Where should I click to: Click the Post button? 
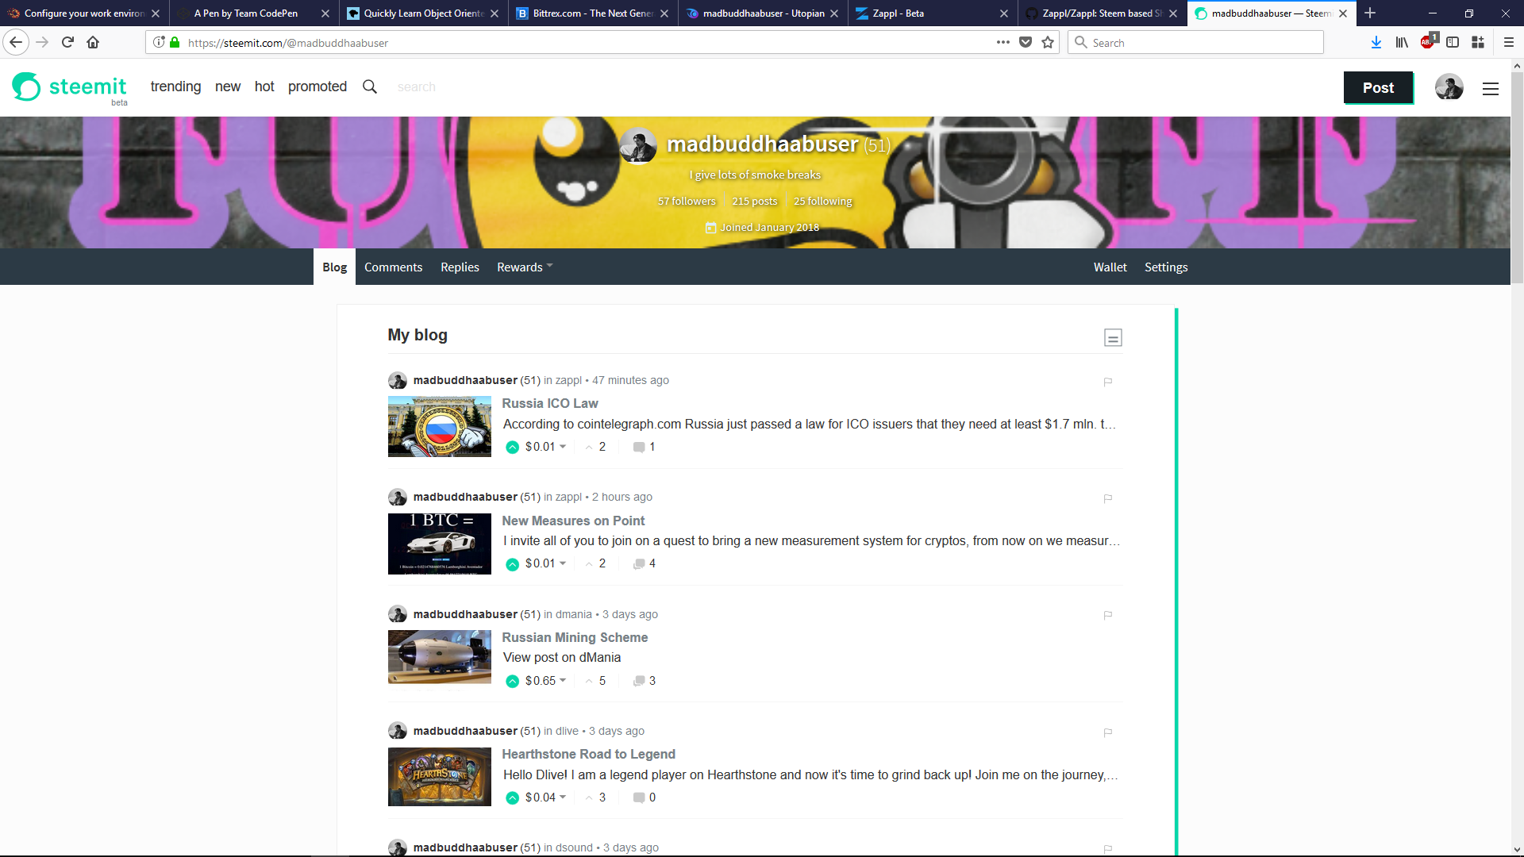coord(1378,88)
